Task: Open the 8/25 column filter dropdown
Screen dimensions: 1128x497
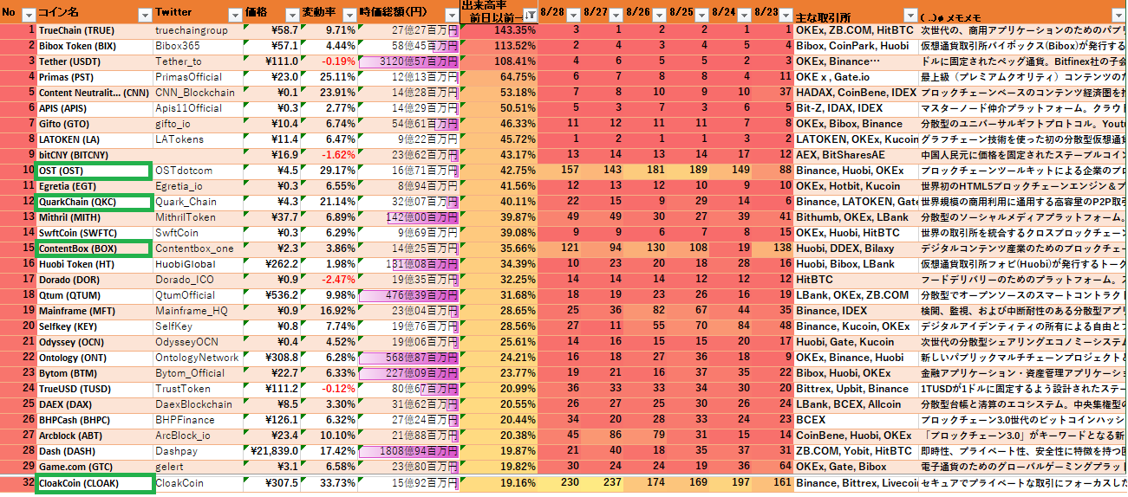Action: click(x=701, y=15)
